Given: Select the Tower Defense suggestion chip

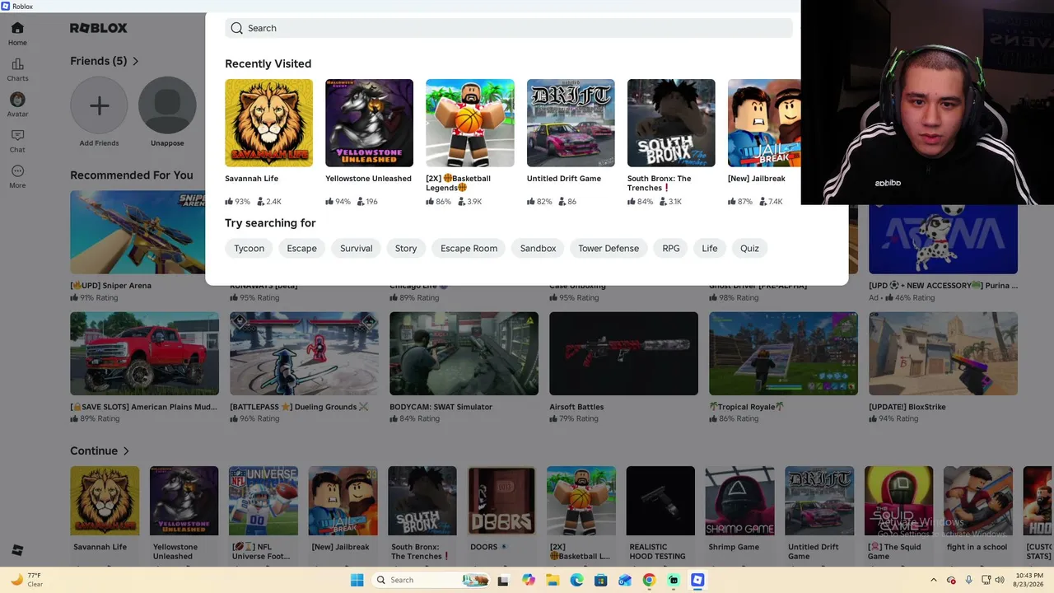Looking at the screenshot, I should point(609,248).
